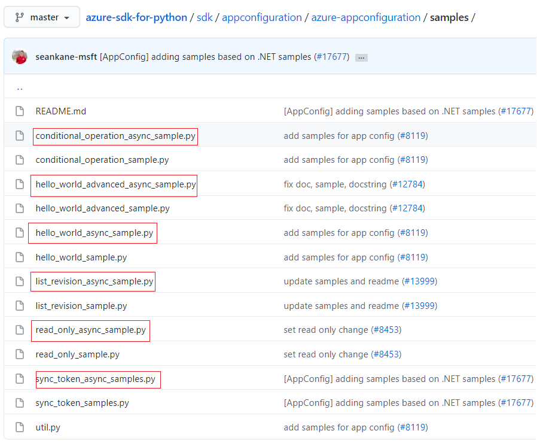Open #12784 link in hello_world_advanced_async_sample.py row
This screenshot has width=537, height=443.
(x=407, y=184)
